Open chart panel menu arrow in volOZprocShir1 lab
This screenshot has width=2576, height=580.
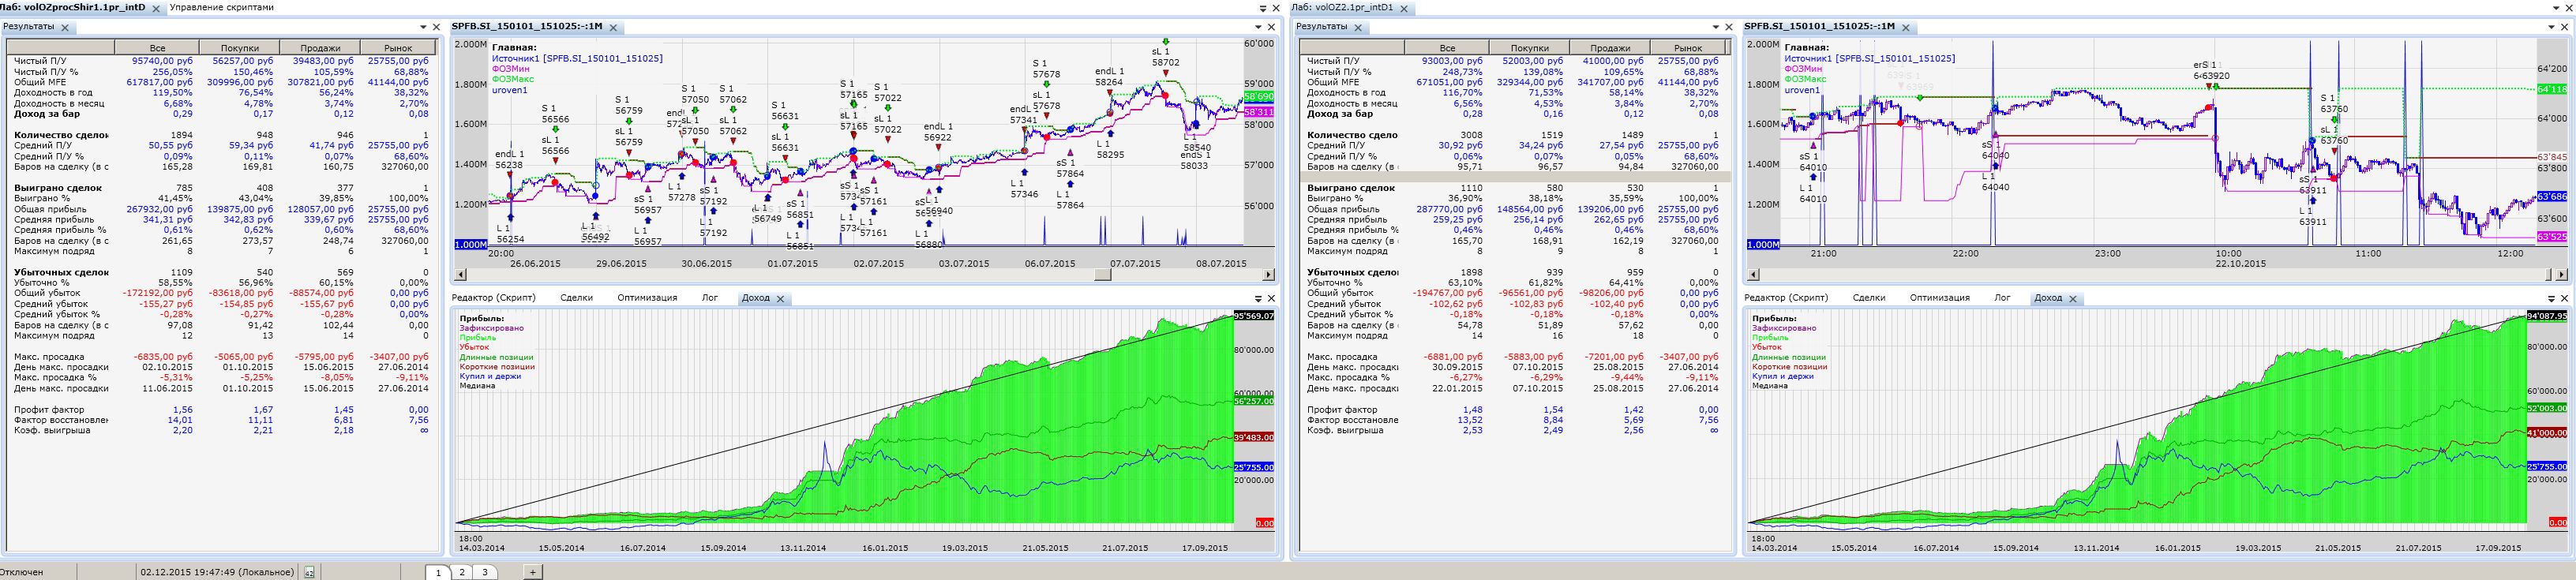pos(1258,27)
